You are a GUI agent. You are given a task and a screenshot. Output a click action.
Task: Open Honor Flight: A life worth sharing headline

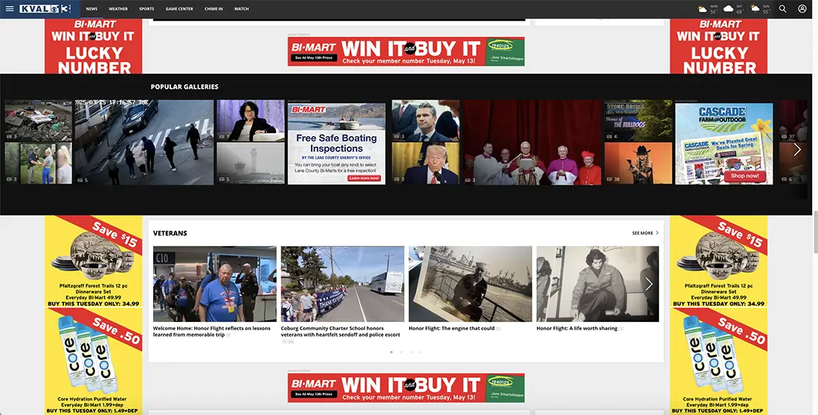tap(577, 328)
